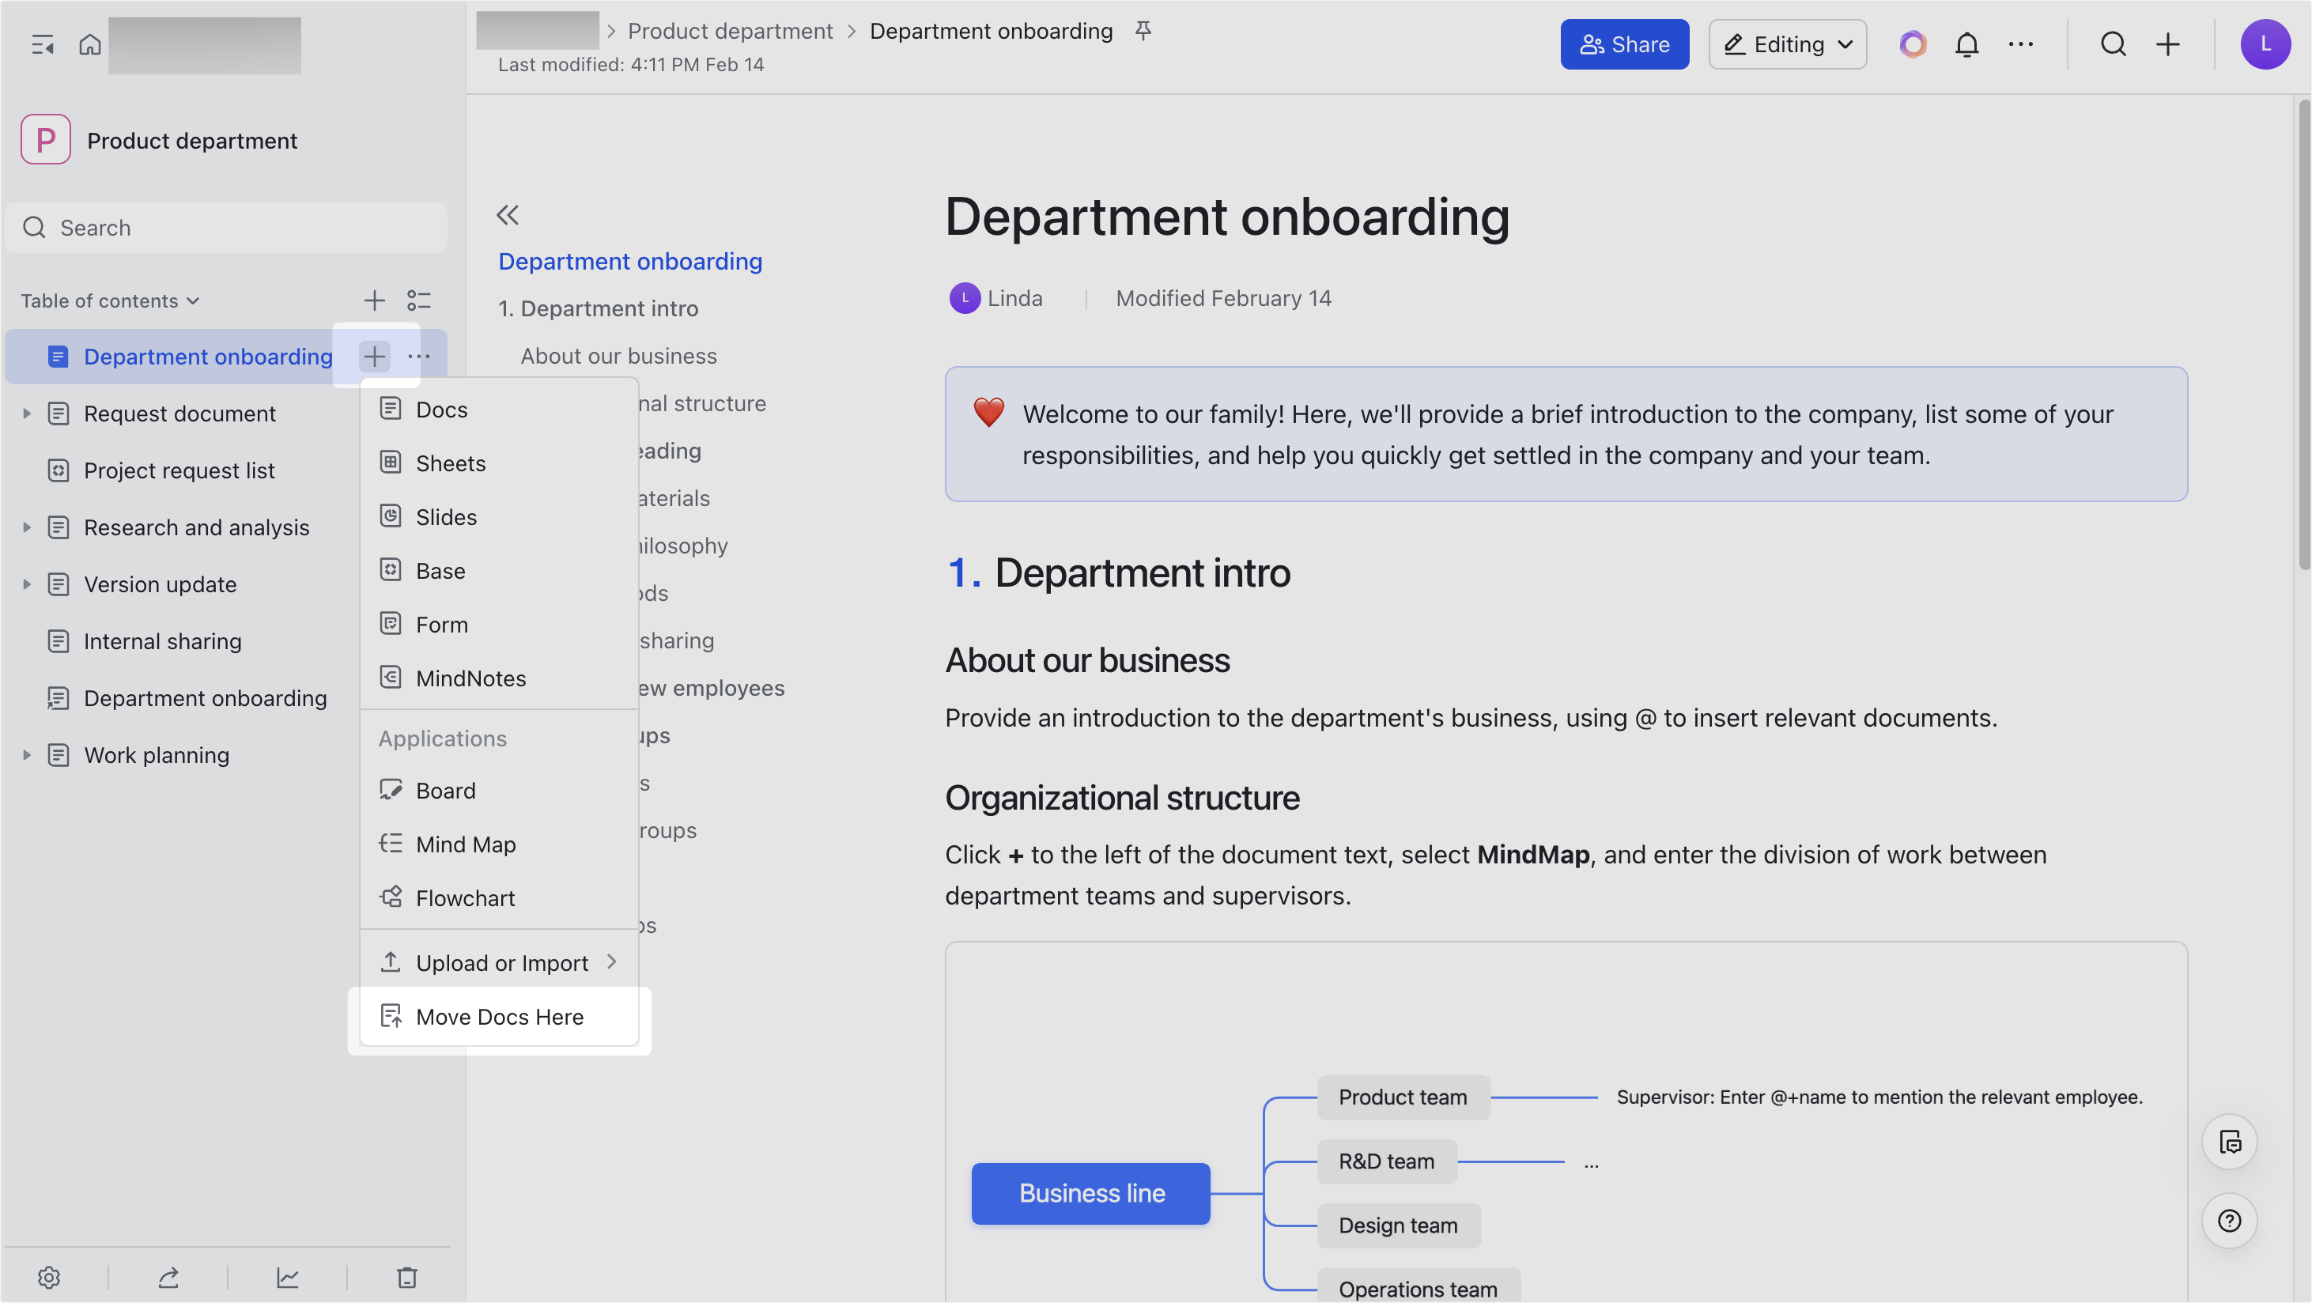Open the statistics chart icon
Screen dimensions: 2312x1303
287,1277
